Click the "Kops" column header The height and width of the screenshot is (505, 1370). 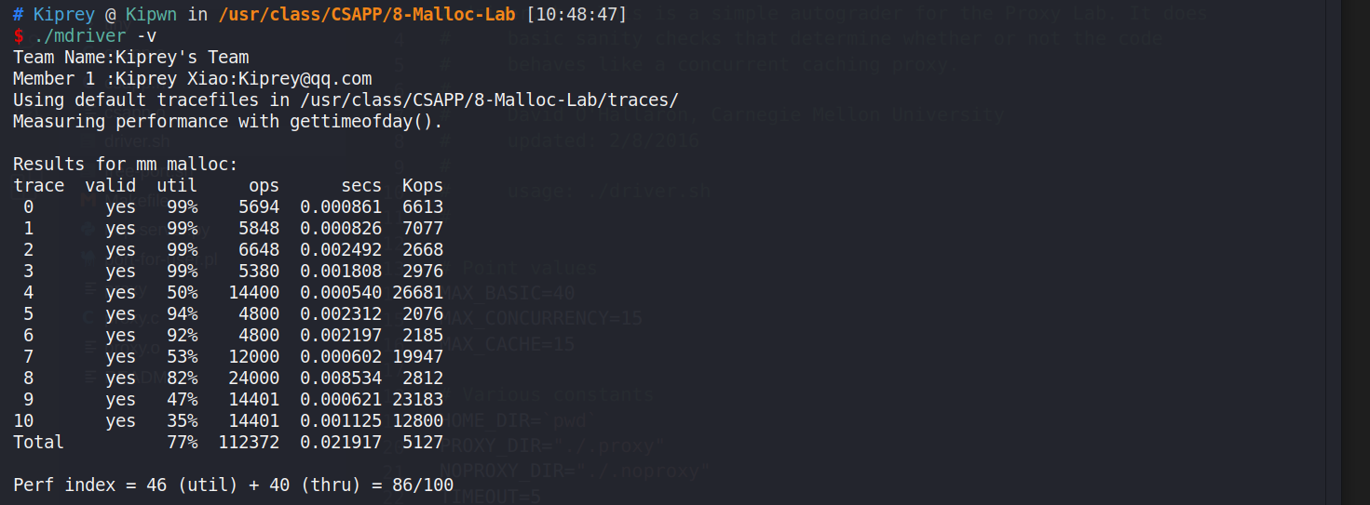422,186
